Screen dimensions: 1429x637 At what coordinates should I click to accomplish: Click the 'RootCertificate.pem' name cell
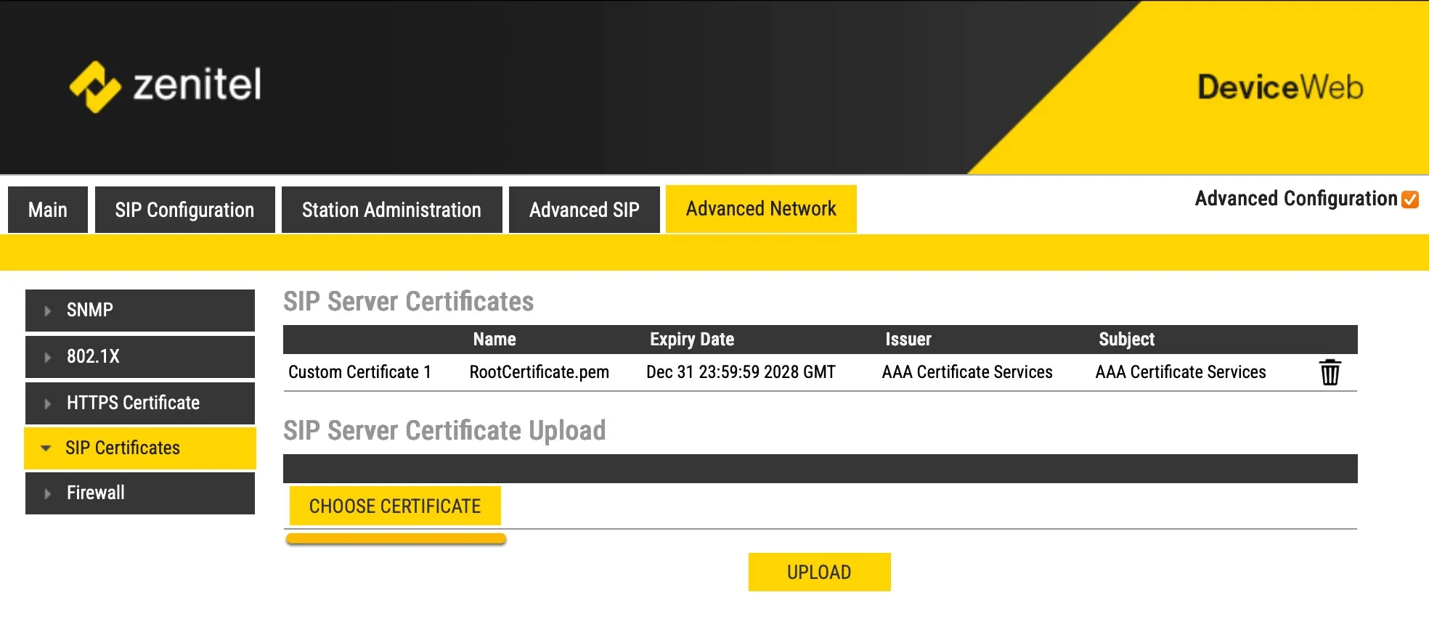click(x=539, y=372)
